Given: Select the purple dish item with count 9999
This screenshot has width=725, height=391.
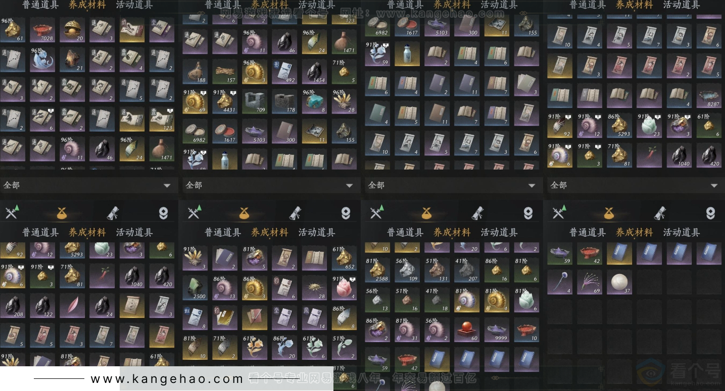Looking at the screenshot, I should click(497, 329).
